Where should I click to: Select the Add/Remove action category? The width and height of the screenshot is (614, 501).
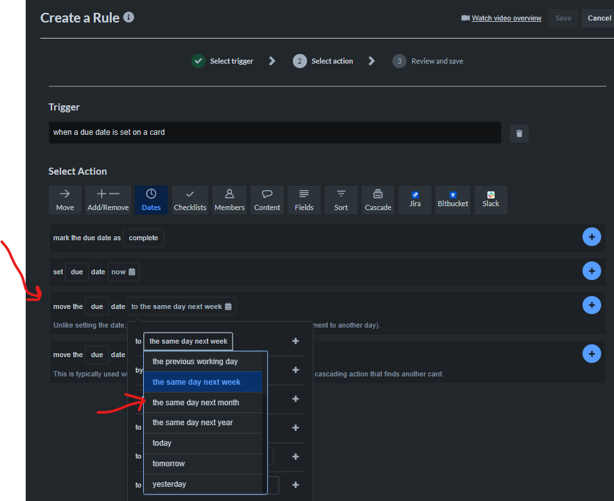point(108,200)
